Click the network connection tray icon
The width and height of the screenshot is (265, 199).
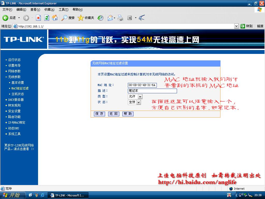click(x=241, y=195)
